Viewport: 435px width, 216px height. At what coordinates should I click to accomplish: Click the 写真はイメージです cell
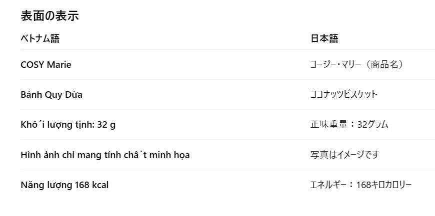pyautogui.click(x=344, y=155)
